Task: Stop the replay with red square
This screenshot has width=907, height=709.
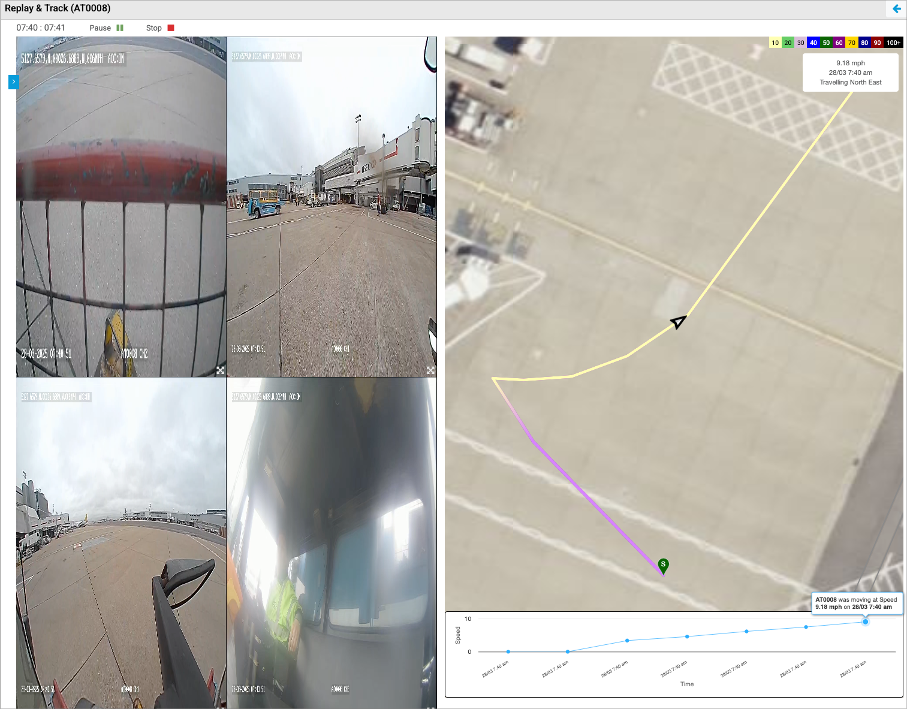Action: [x=171, y=28]
